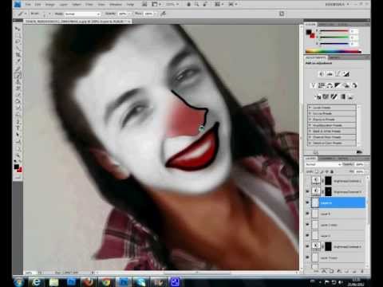Add a Levels adjustment from Adjustments panel
The image size is (383, 287).
tap(330, 74)
